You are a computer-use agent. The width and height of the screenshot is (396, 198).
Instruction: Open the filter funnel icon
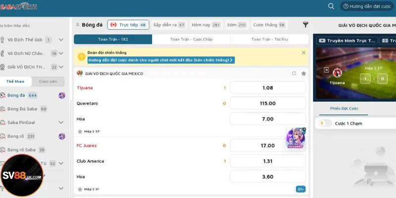[305, 25]
